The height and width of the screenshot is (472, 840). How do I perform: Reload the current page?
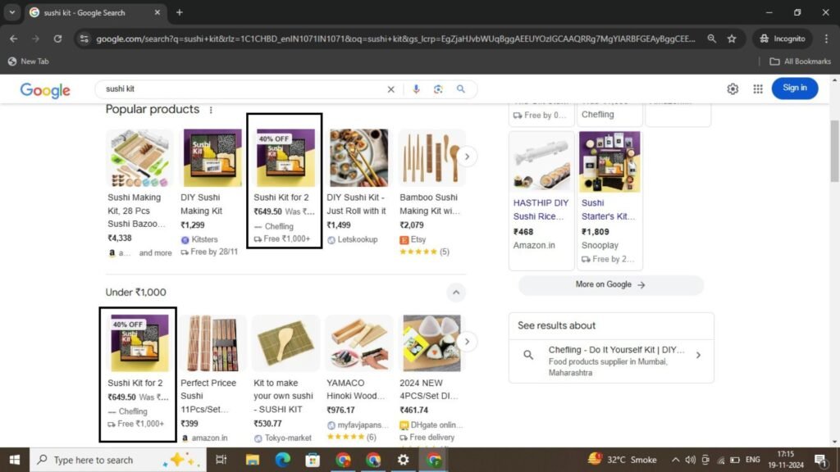click(x=57, y=39)
